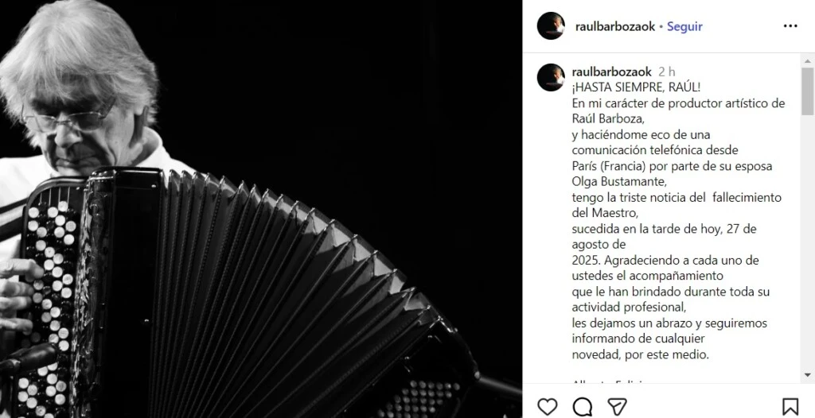Click scrollbar up arrow in caption
Viewport: 815px width, 418px height.
807,60
